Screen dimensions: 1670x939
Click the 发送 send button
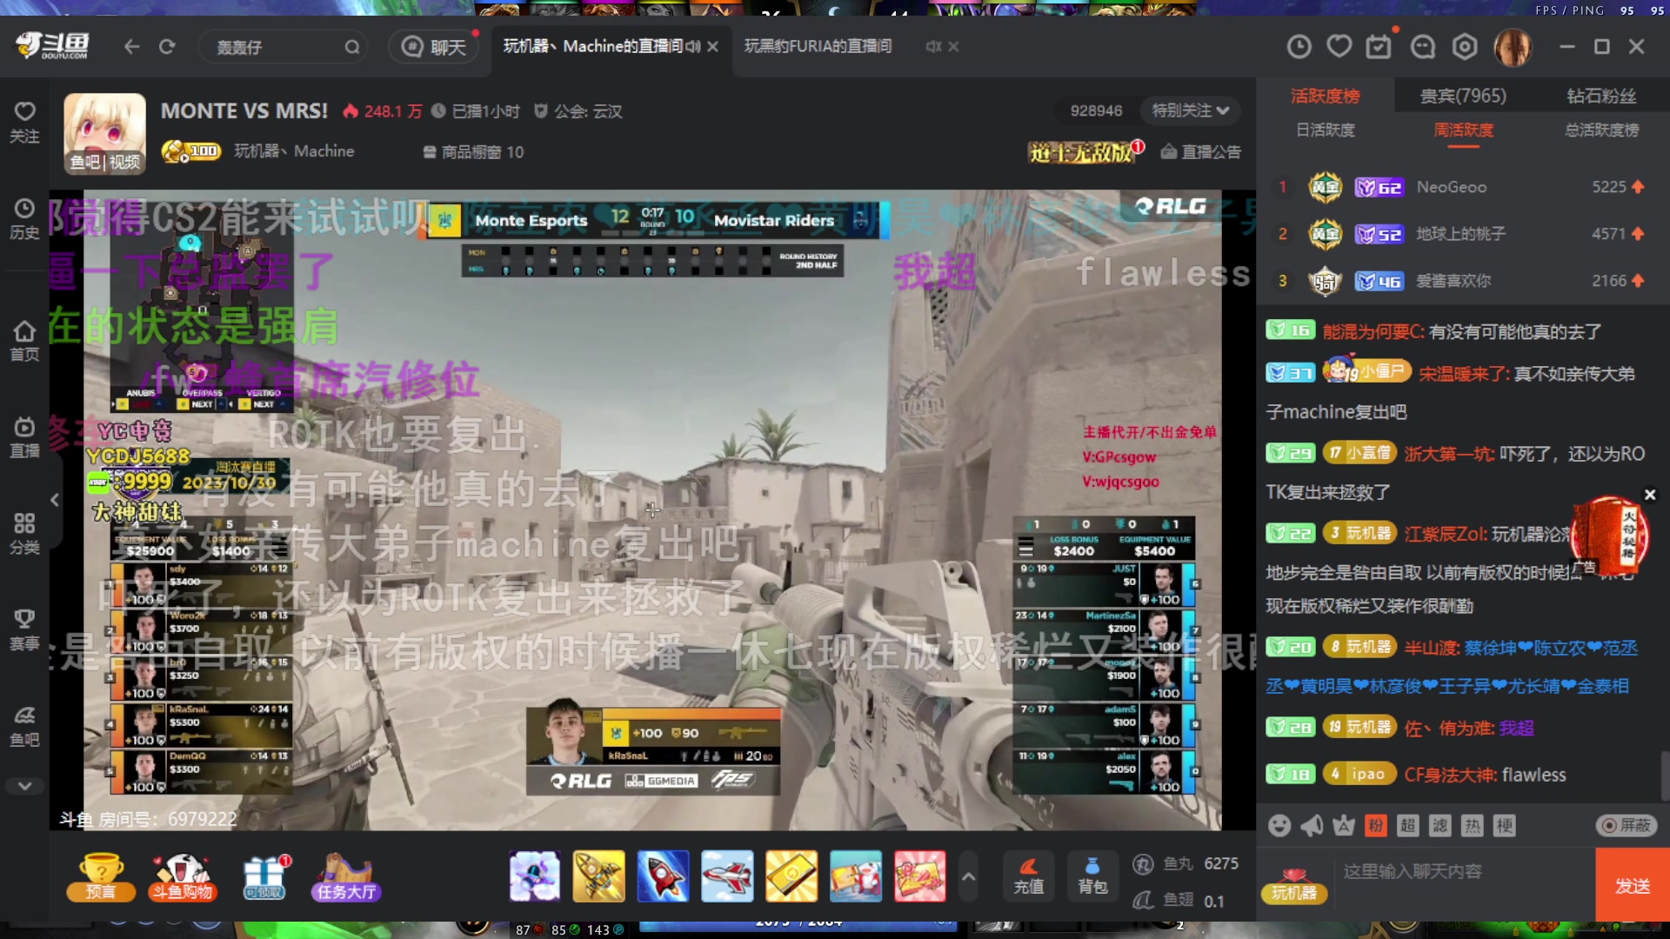pyautogui.click(x=1633, y=885)
